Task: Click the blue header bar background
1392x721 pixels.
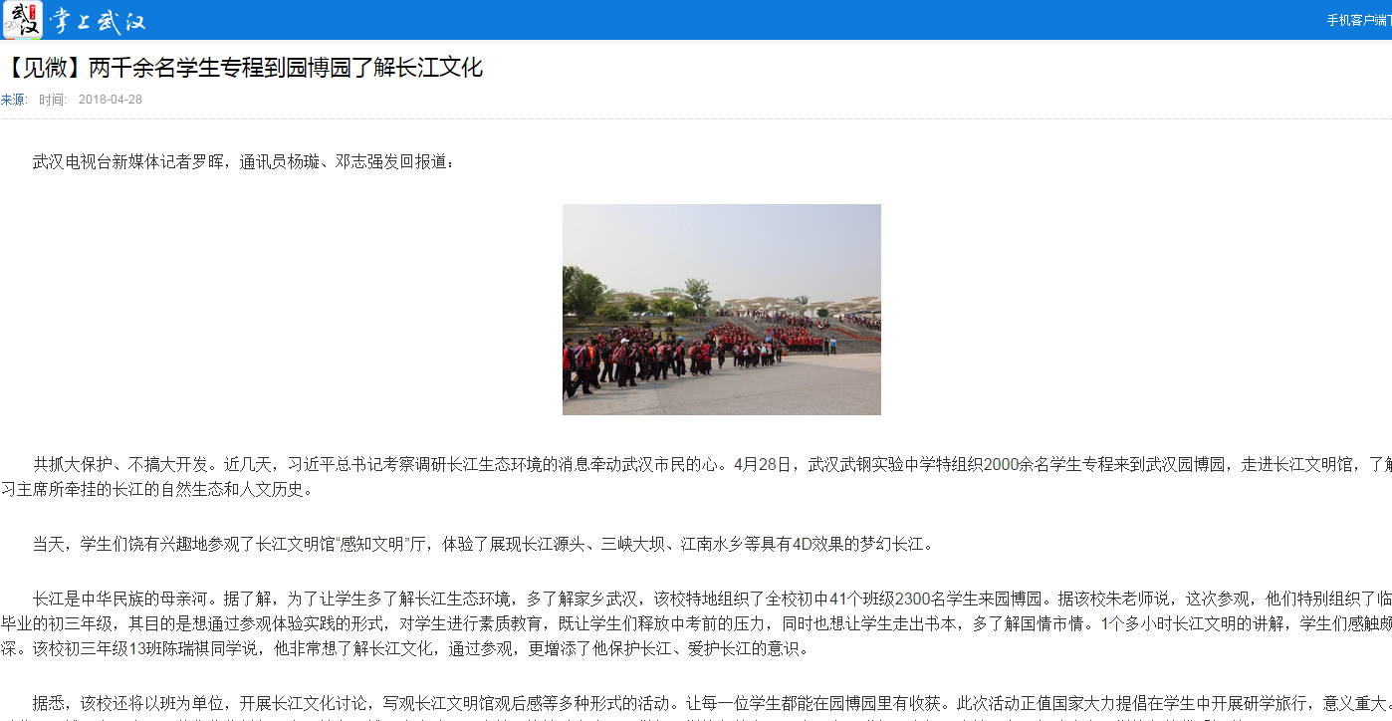Action: tap(697, 20)
